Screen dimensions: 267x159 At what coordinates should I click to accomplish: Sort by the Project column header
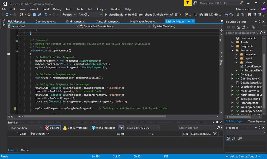(120, 134)
